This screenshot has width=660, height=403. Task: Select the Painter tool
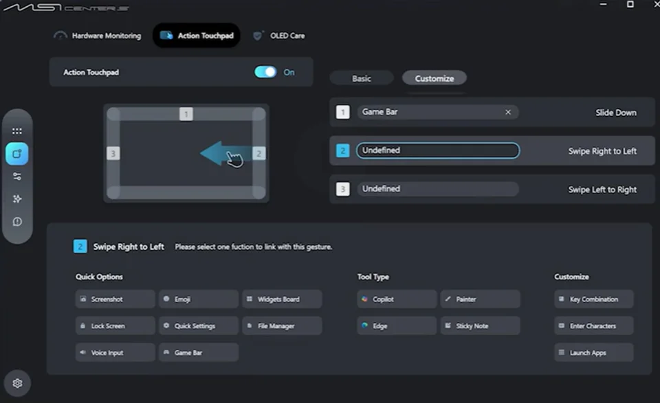(481, 299)
